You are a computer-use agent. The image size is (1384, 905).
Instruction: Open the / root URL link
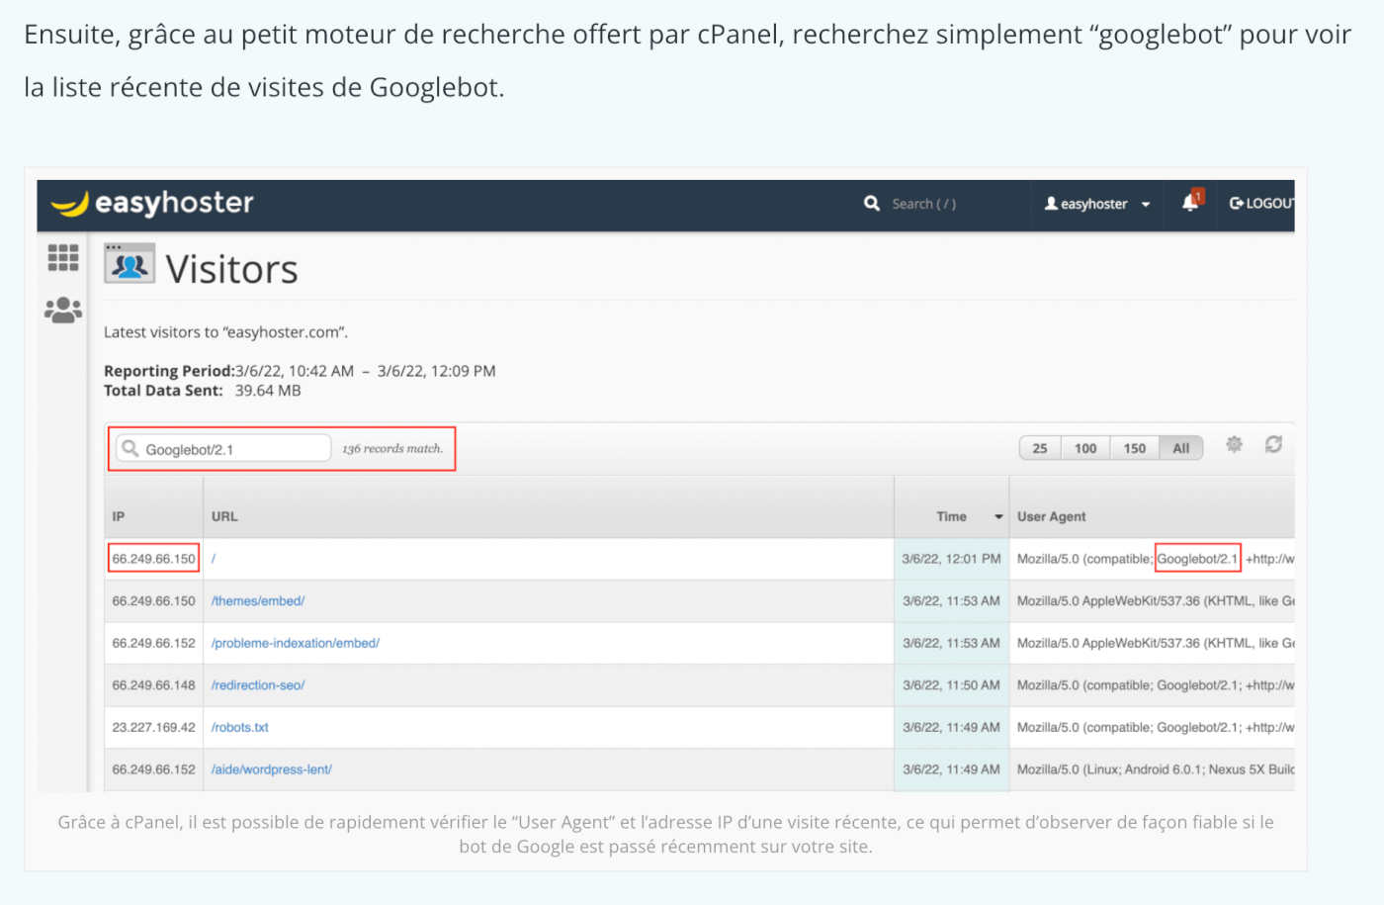click(214, 559)
